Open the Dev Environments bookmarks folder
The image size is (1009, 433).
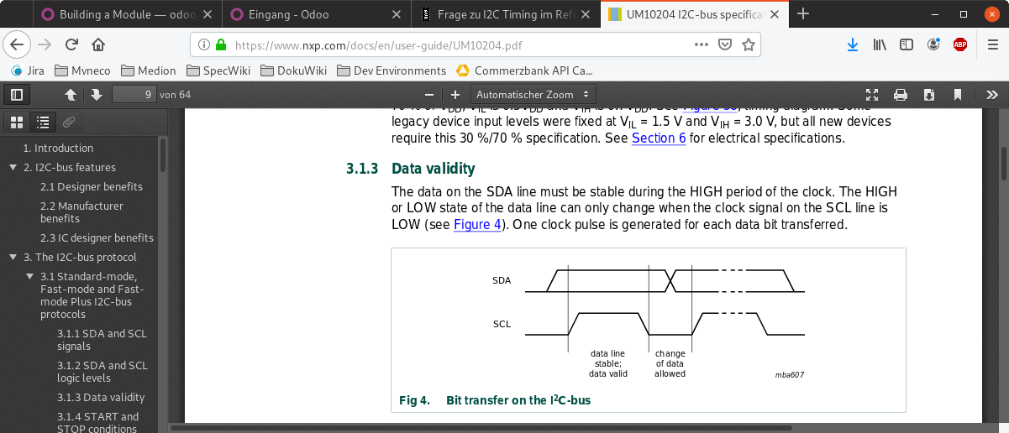coord(391,70)
